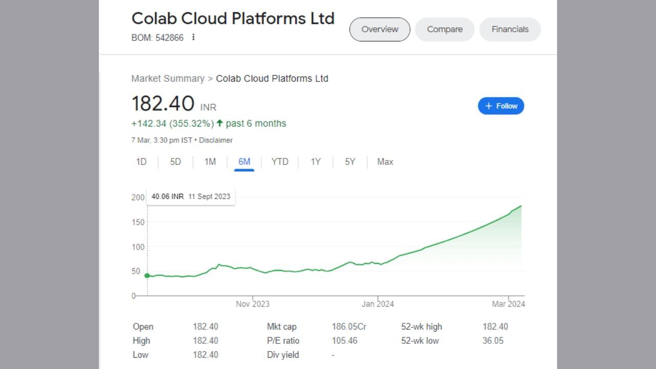Select the Max time range

(x=385, y=162)
